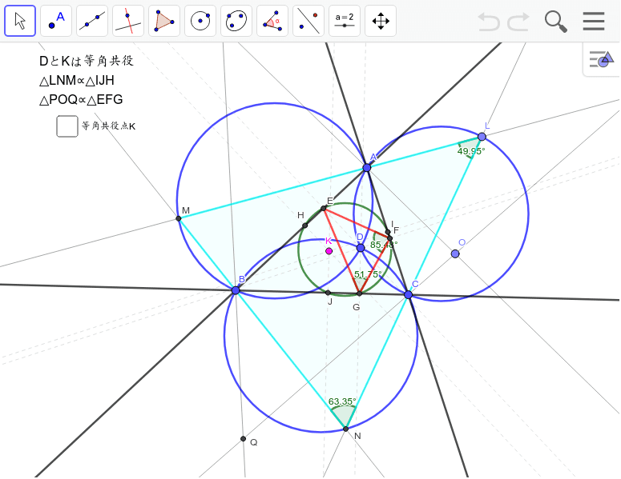Click the 51.75° angle label
The image size is (621, 479).
point(368,274)
